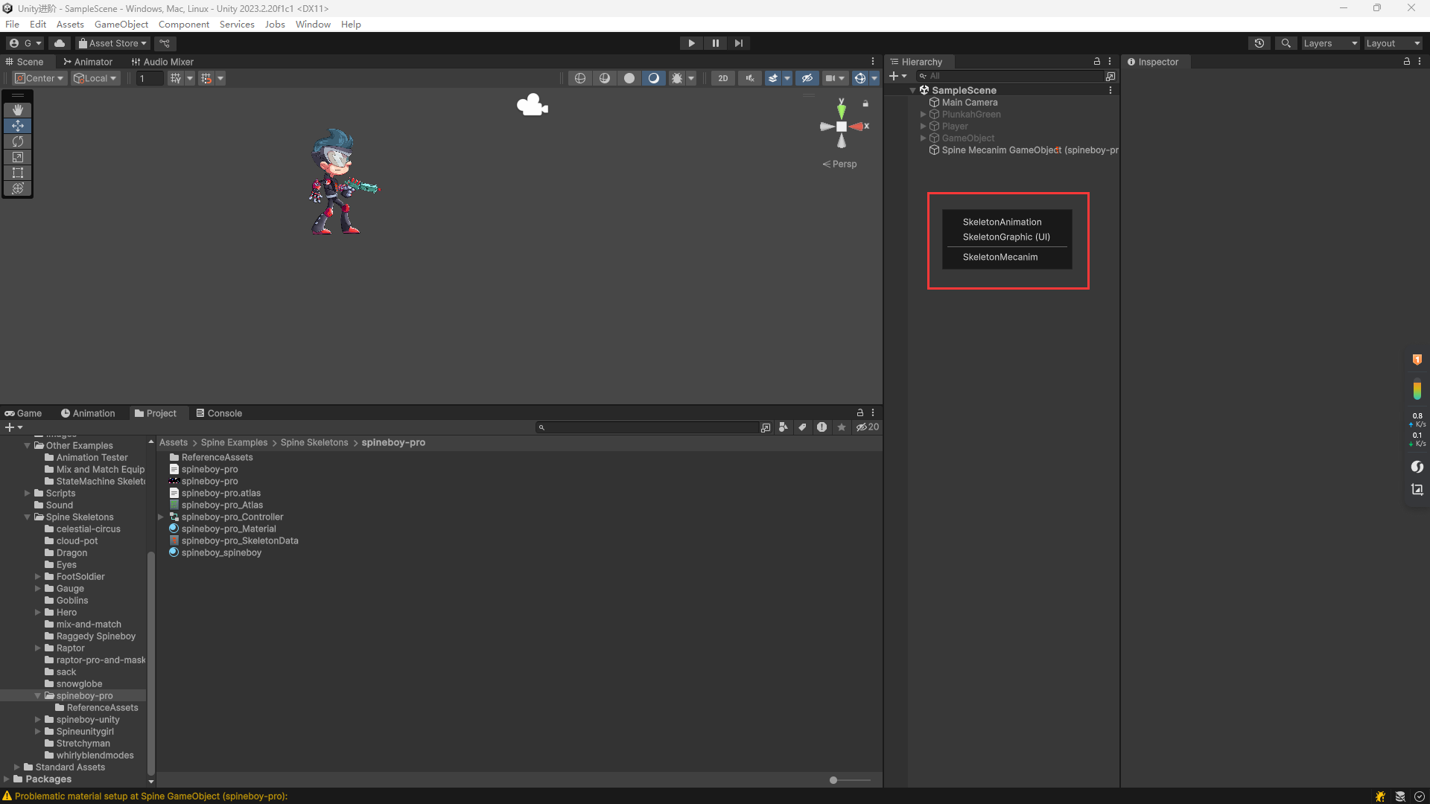
Task: Open Local rotation dropdown
Action: pos(95,78)
